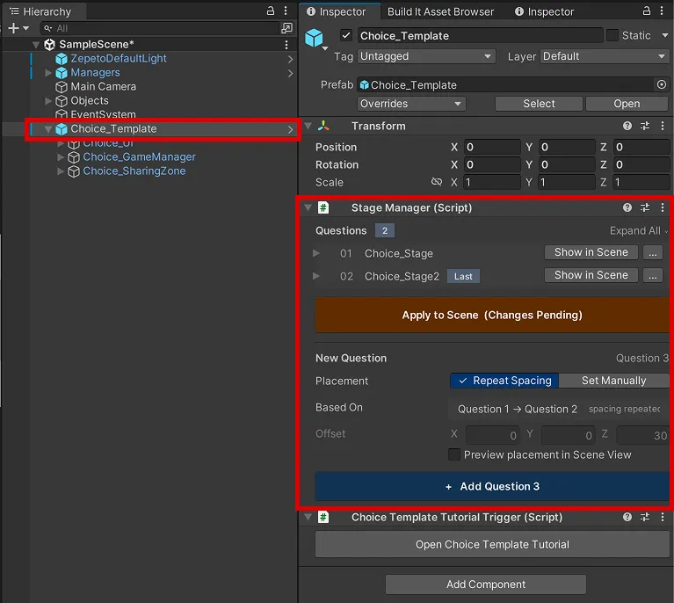
Task: Click the Hierarchy panel lock icon
Action: [x=271, y=11]
